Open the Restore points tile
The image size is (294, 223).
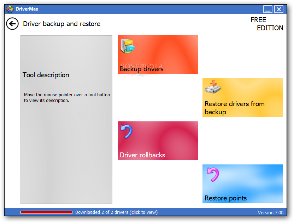click(243, 184)
